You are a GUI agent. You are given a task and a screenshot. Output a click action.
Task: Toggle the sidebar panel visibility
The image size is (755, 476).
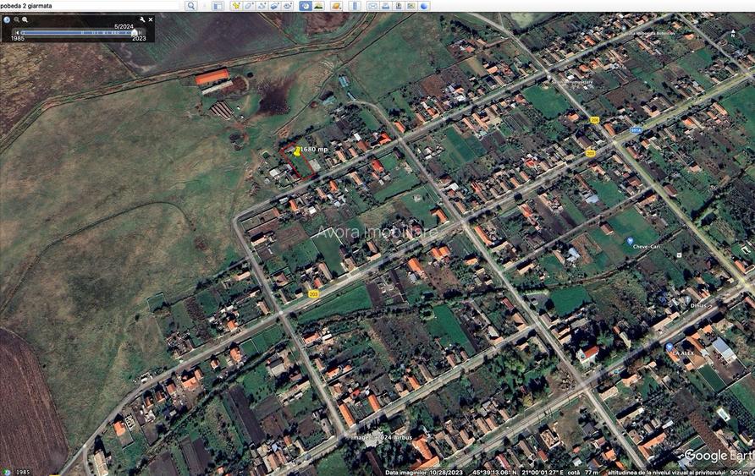(x=218, y=6)
